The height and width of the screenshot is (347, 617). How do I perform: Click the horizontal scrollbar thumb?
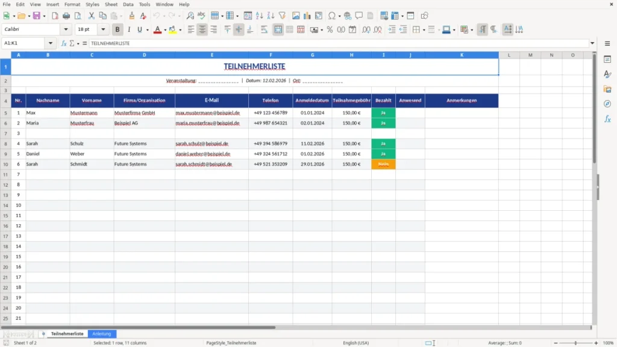point(138,327)
